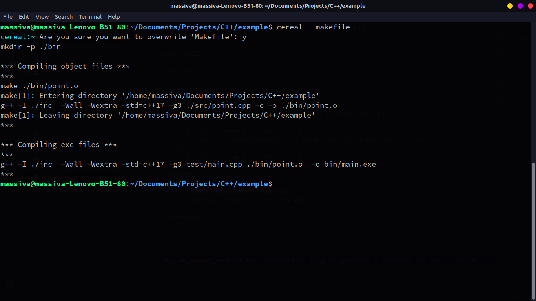The image size is (536, 301).
Task: Open the Edit menu
Action: [x=24, y=17]
